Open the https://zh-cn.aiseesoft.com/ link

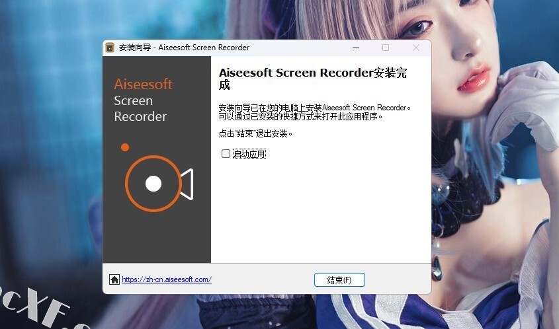[167, 279]
